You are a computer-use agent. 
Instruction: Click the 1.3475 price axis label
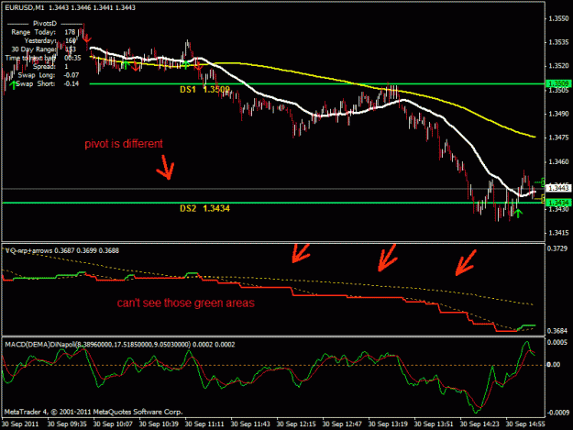point(558,138)
